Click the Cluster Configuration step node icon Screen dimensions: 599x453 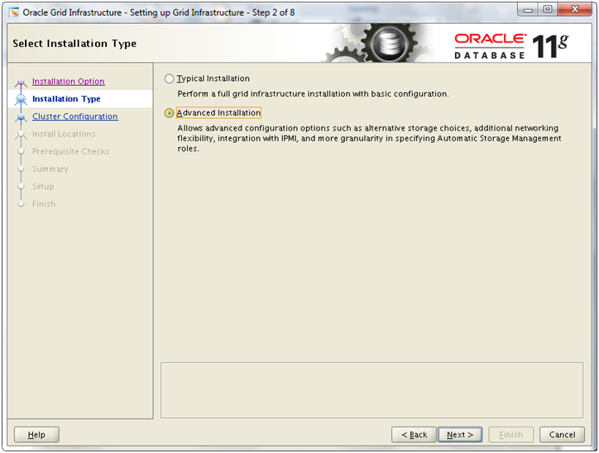point(21,117)
